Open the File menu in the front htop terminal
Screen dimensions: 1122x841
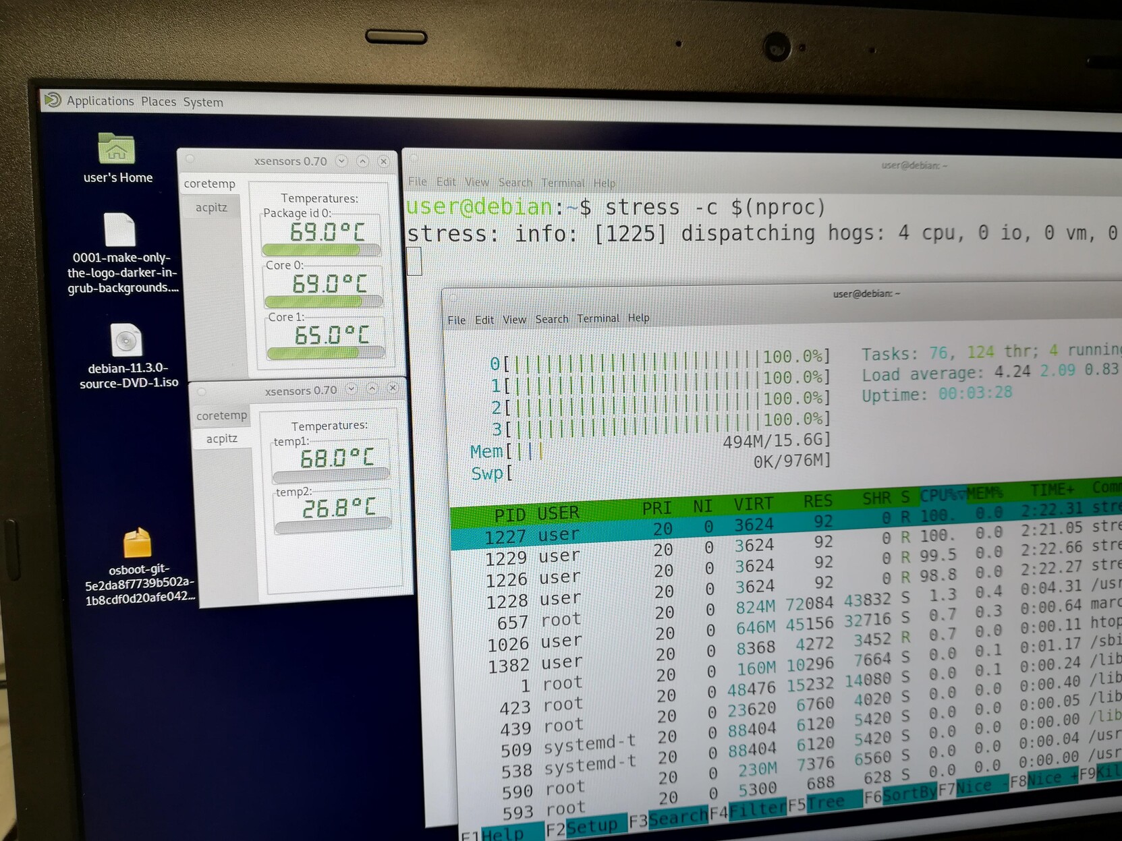(x=457, y=320)
